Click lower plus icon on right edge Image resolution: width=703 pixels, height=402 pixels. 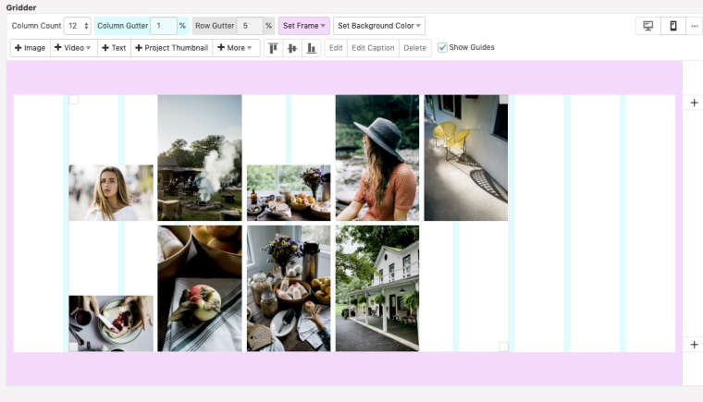click(694, 345)
